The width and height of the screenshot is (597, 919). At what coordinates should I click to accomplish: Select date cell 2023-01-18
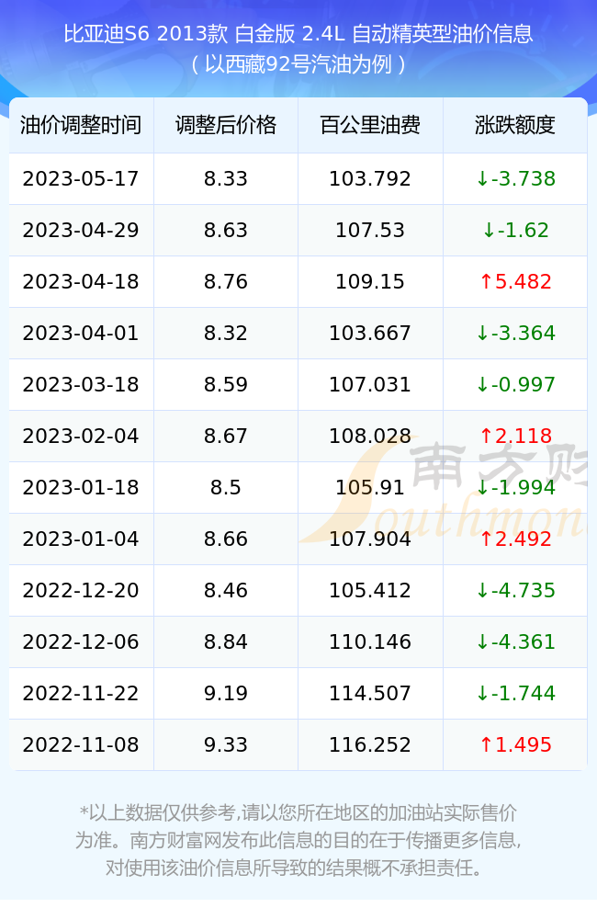point(81,488)
